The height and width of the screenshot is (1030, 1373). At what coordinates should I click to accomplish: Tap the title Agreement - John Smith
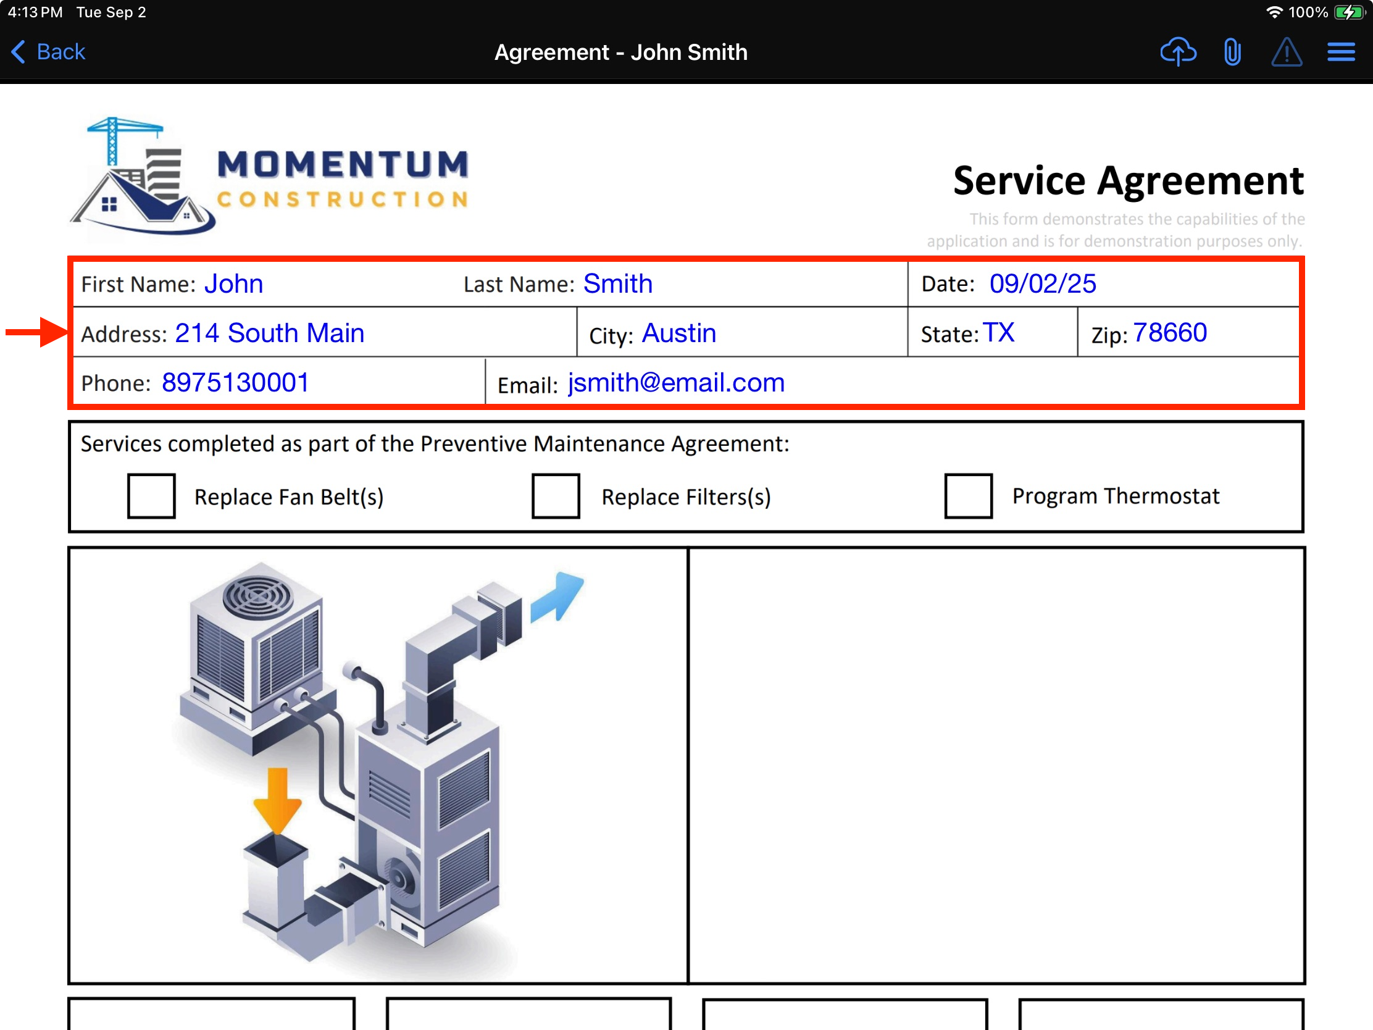(x=620, y=52)
